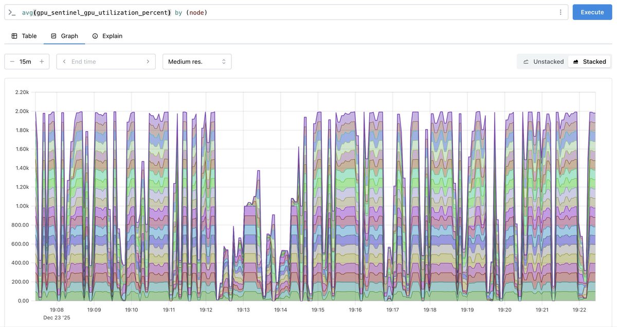Open the Medium res. resolution dropdown
The height and width of the screenshot is (327, 617).
click(x=197, y=62)
